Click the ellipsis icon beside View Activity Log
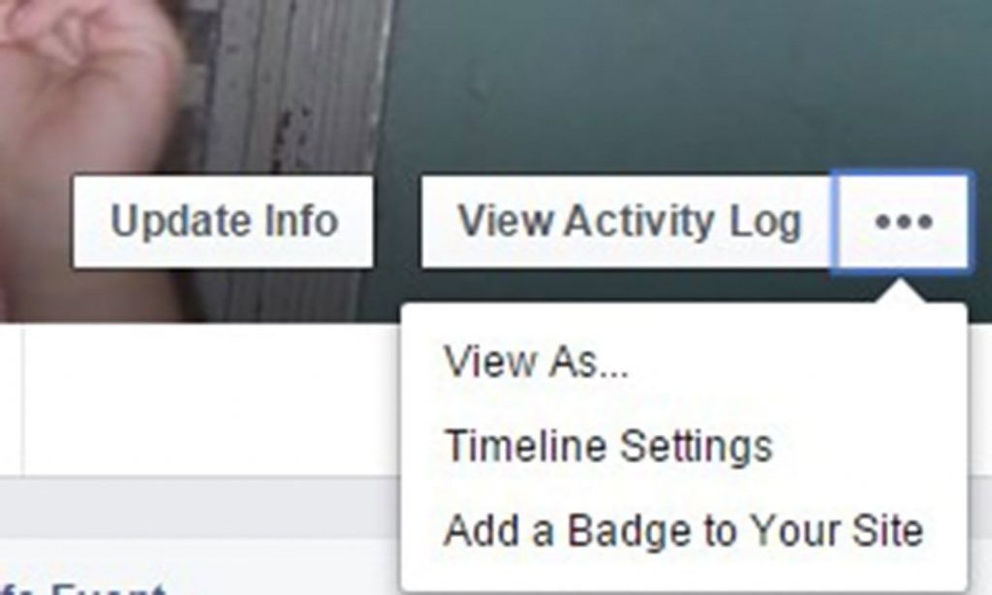 click(x=904, y=222)
